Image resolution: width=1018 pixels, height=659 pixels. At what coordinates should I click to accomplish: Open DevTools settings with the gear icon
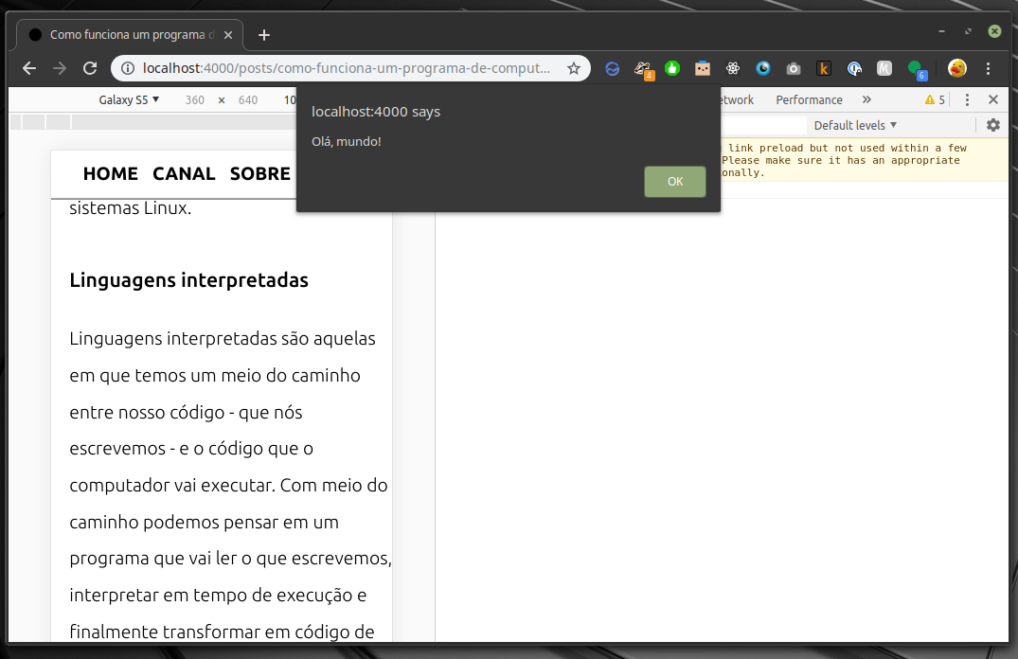(x=992, y=124)
